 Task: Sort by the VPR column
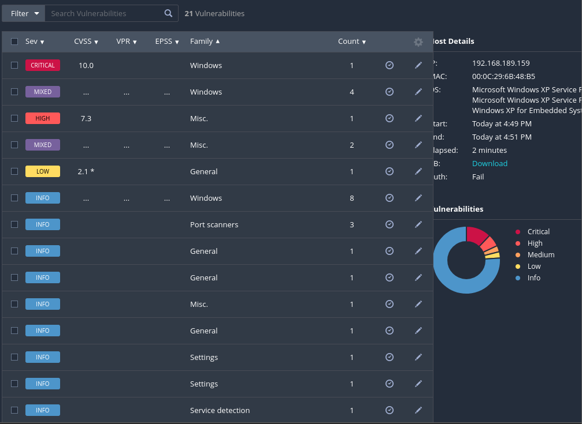(x=127, y=42)
